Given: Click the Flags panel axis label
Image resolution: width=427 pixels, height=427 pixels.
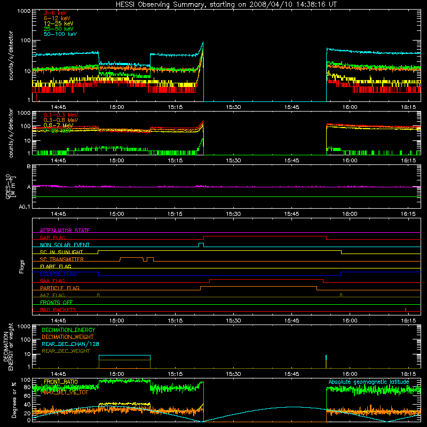Looking at the screenshot, I should point(21,266).
